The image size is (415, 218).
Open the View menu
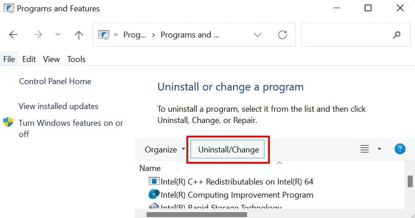coord(51,59)
